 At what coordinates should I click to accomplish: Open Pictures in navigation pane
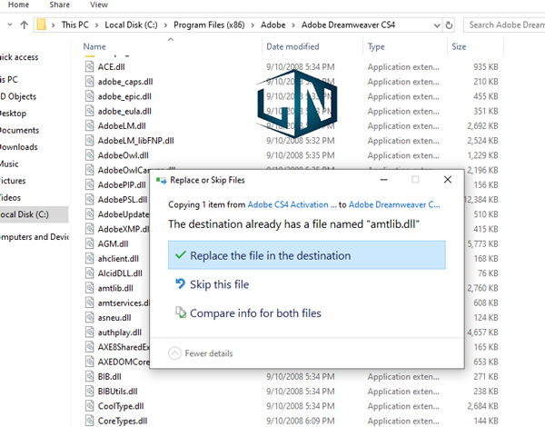[13, 181]
